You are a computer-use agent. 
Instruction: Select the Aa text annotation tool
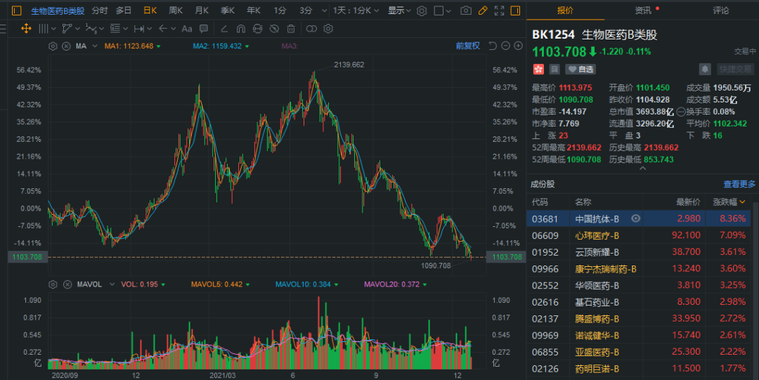187,29
